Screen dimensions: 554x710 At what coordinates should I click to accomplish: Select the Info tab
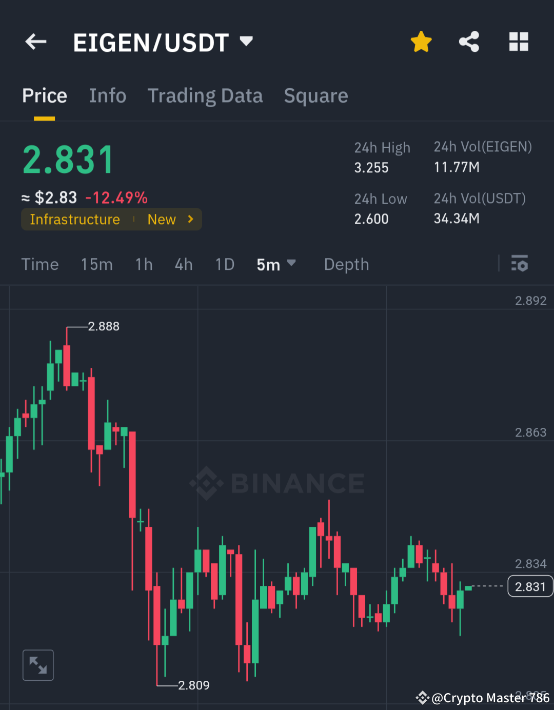coord(108,95)
